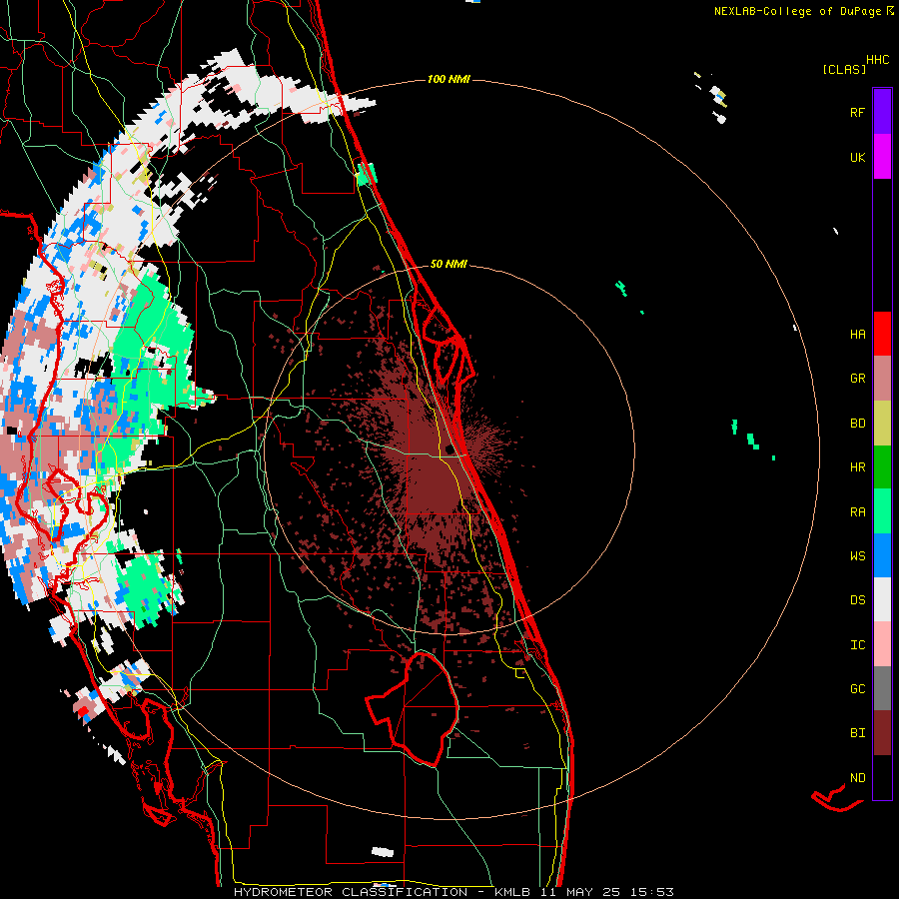Click the HR legend label
Viewport: 899px width, 899px height.
857,467
